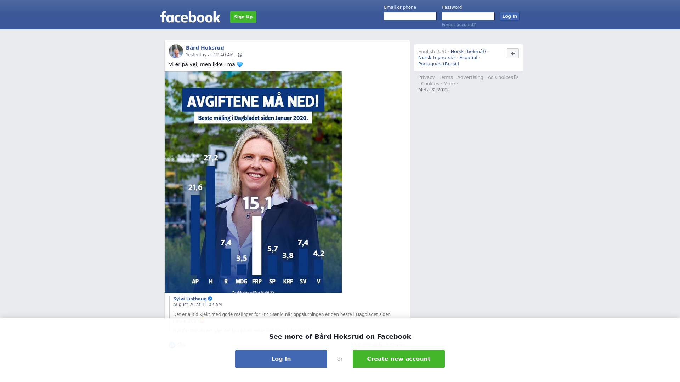The width and height of the screenshot is (680, 382).
Task: Switch language to Español
Action: (x=468, y=58)
